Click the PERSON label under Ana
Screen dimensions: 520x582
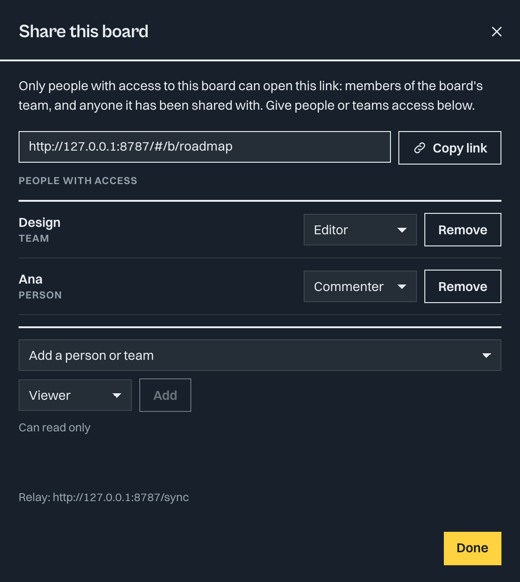pyautogui.click(x=40, y=295)
